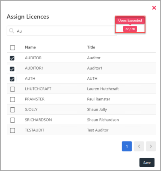Toggle the select-all checkbox in header
The image size is (161, 171).
click(x=12, y=48)
